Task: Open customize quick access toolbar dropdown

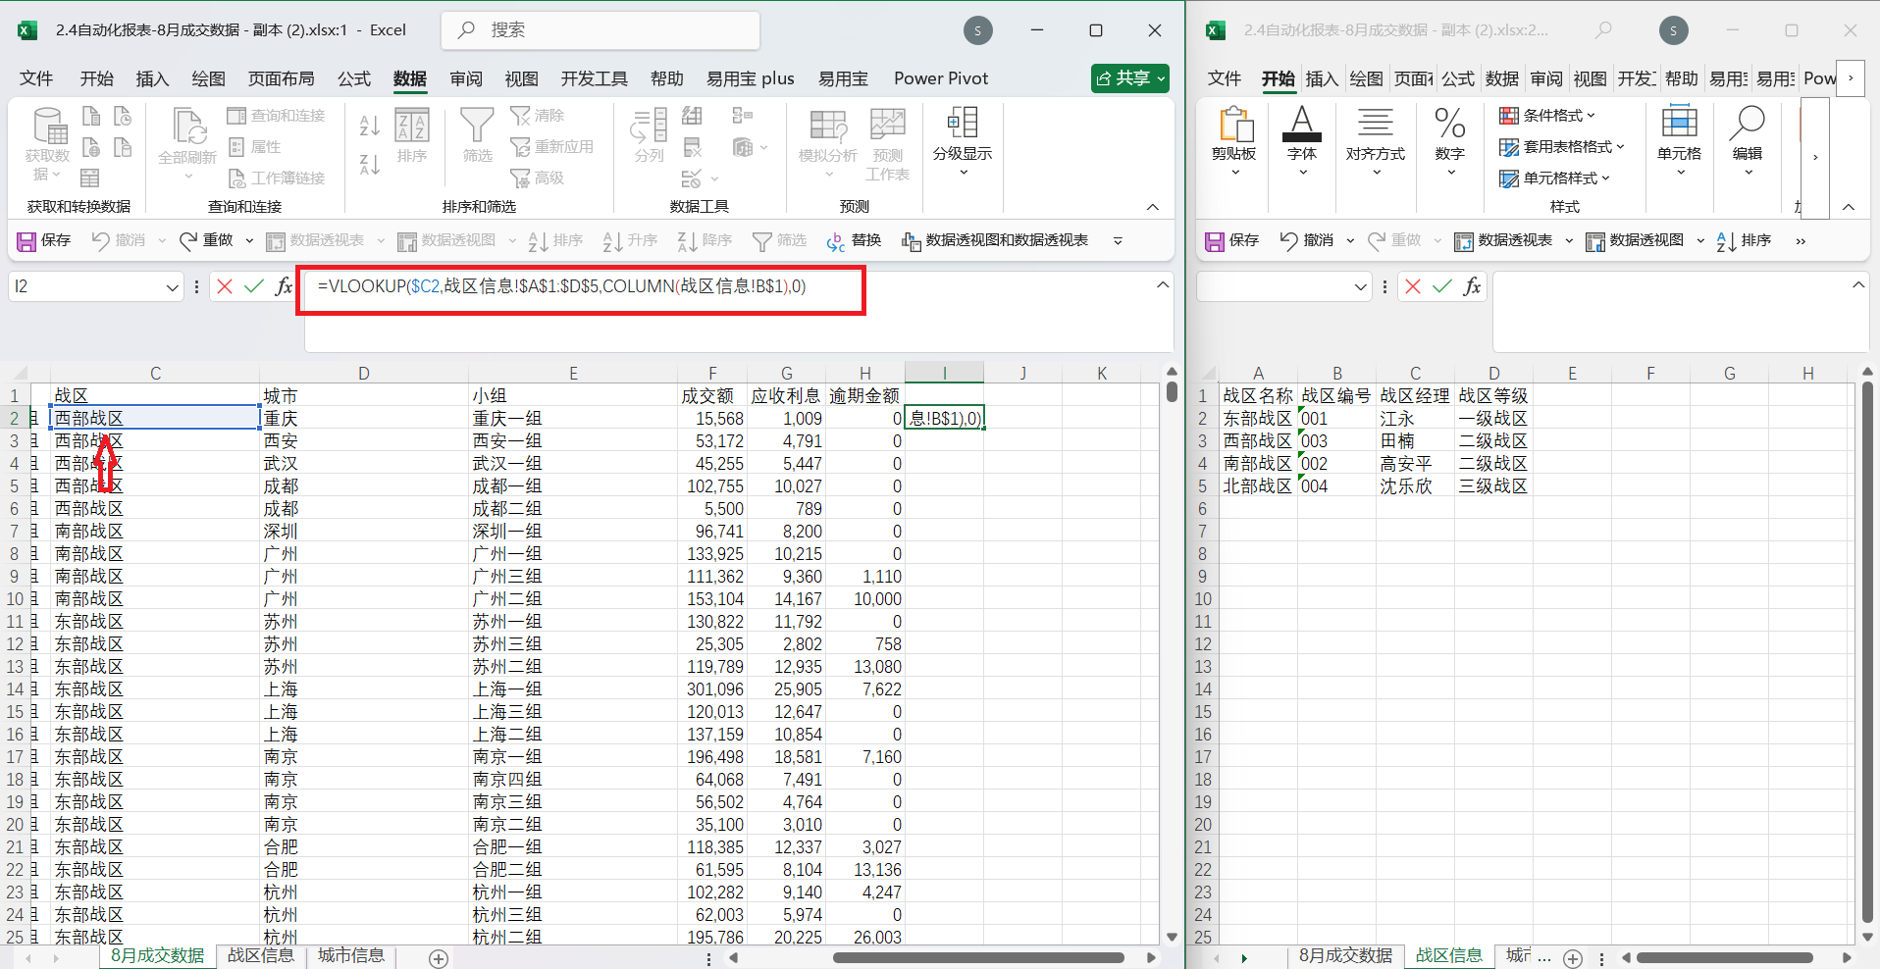Action: click(1118, 241)
